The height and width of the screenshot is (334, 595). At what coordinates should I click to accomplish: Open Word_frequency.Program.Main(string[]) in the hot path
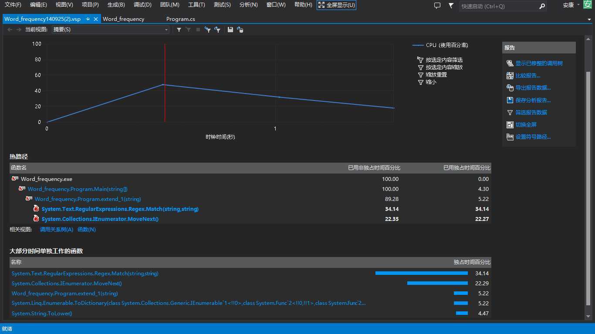click(x=78, y=189)
